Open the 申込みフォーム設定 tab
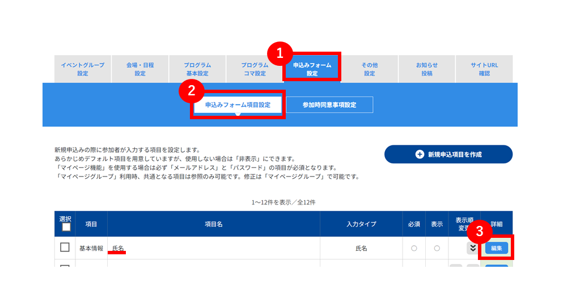This screenshot has height=298, width=563. (x=312, y=68)
